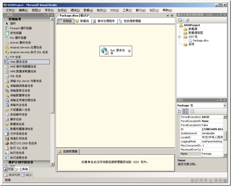The image size is (231, 186).
Task: Select Analysis Services 处理任务 icon
Action: pyautogui.click(x=7, y=47)
